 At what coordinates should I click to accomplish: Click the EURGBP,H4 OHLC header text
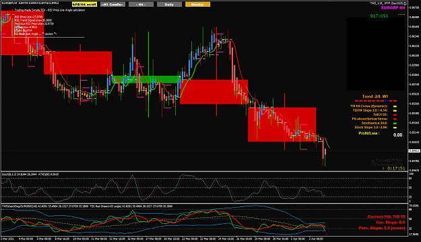pos(30,3)
